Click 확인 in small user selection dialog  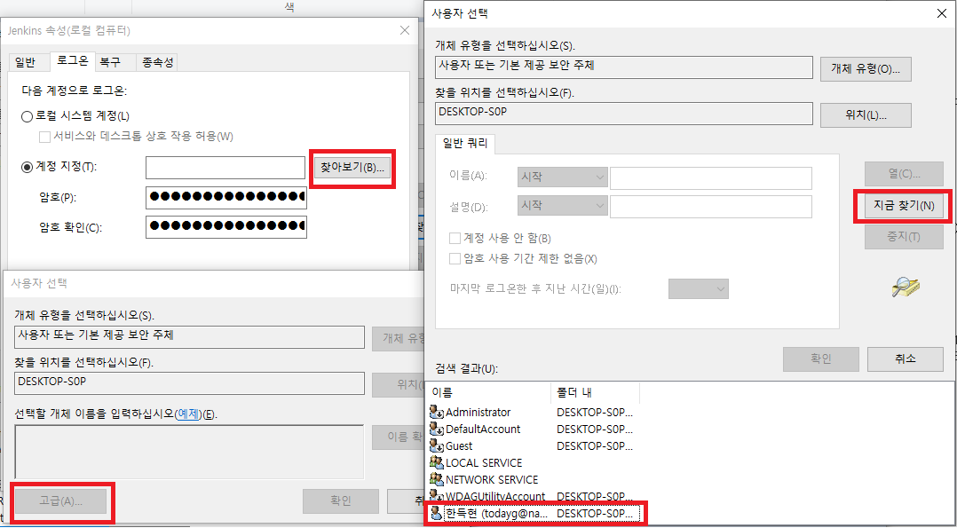[x=341, y=501]
